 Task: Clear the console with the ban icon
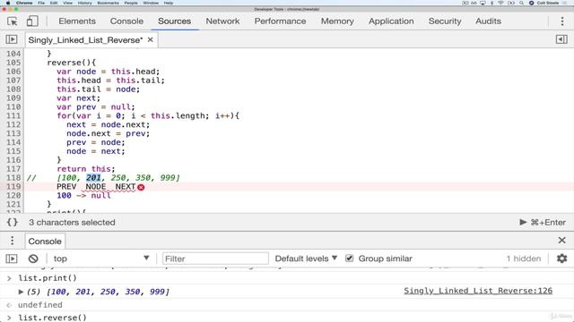(33, 258)
